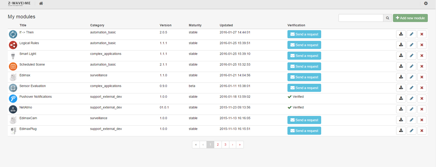The height and width of the screenshot is (167, 436).
Task: Edit the Logical Rules module
Action: pyautogui.click(x=411, y=45)
